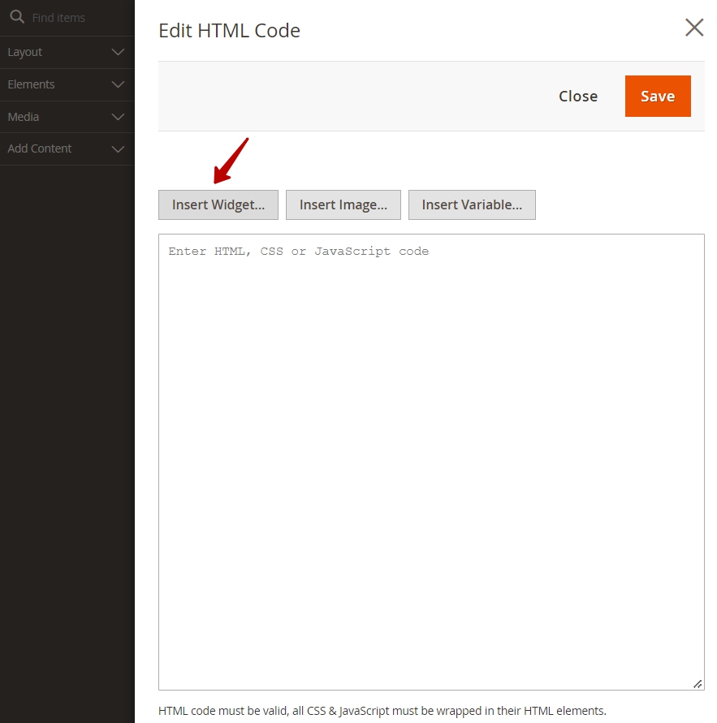This screenshot has height=723, width=717.
Task: Open the Add Content panel label
Action: pyautogui.click(x=39, y=148)
